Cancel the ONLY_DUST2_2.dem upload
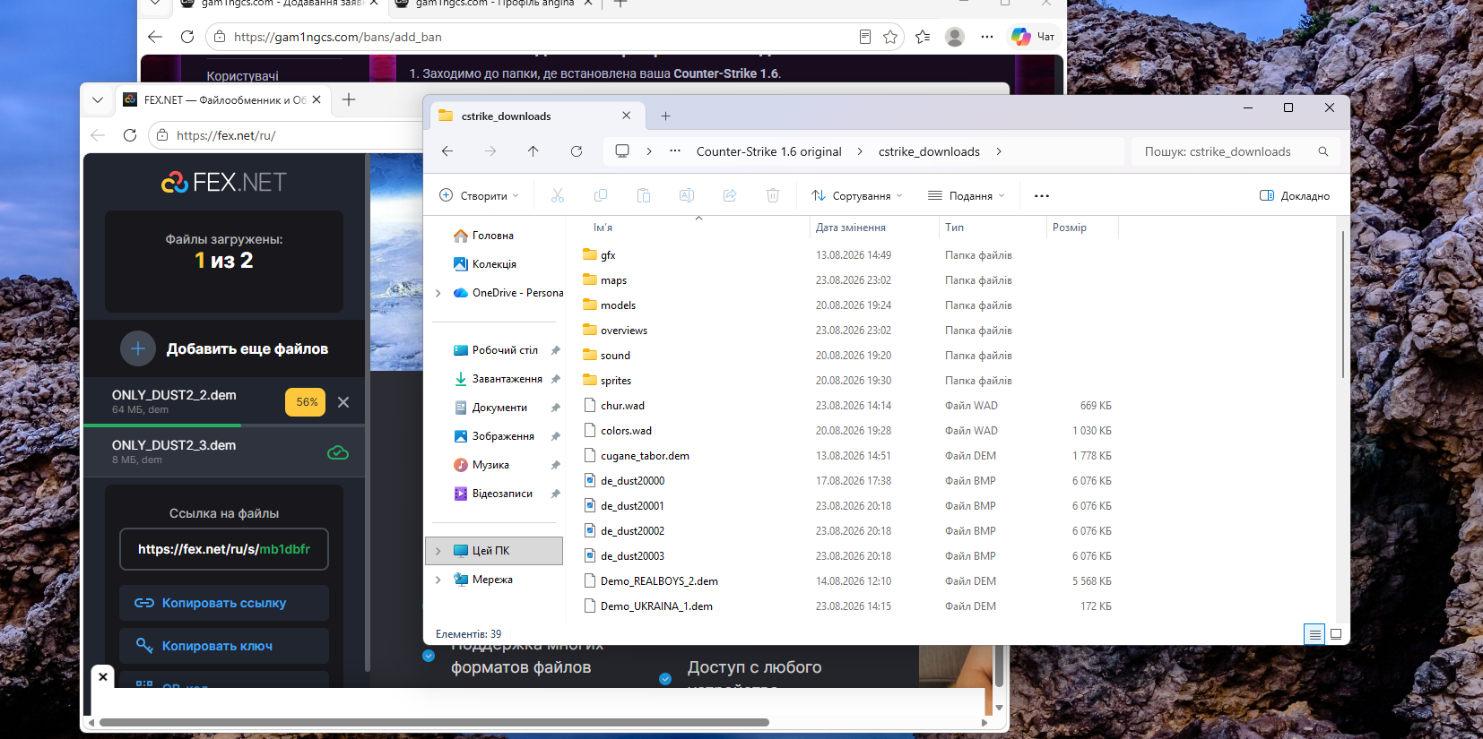Screen dimensions: 1483x739 click(343, 402)
